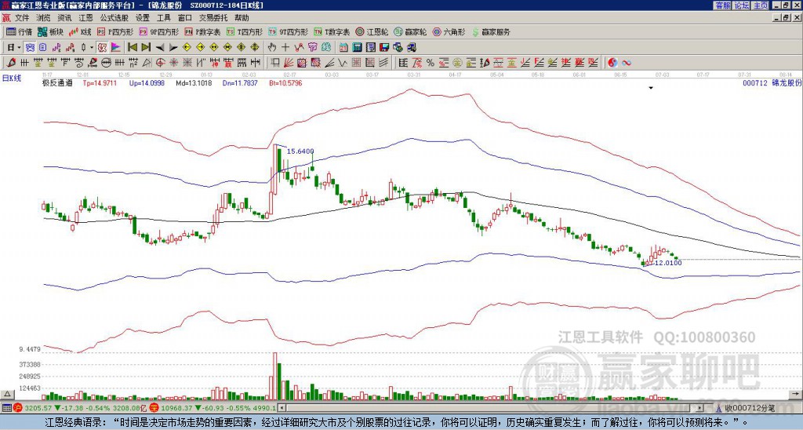803x430 pixels.
Task: Click the pink 节 solar term icon
Action: click(312, 48)
